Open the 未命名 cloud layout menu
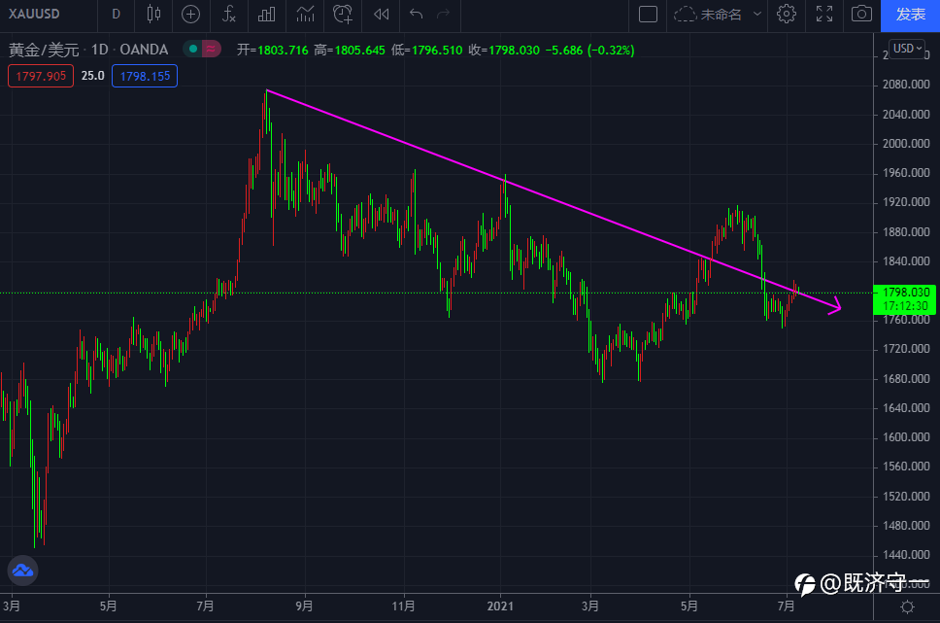This screenshot has height=623, width=940. (x=707, y=14)
